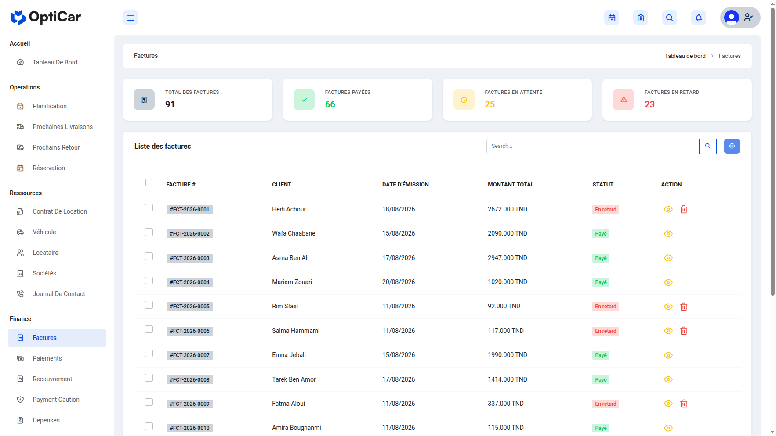The height and width of the screenshot is (436, 776).
Task: Open the user profile avatar menu
Action: click(740, 18)
